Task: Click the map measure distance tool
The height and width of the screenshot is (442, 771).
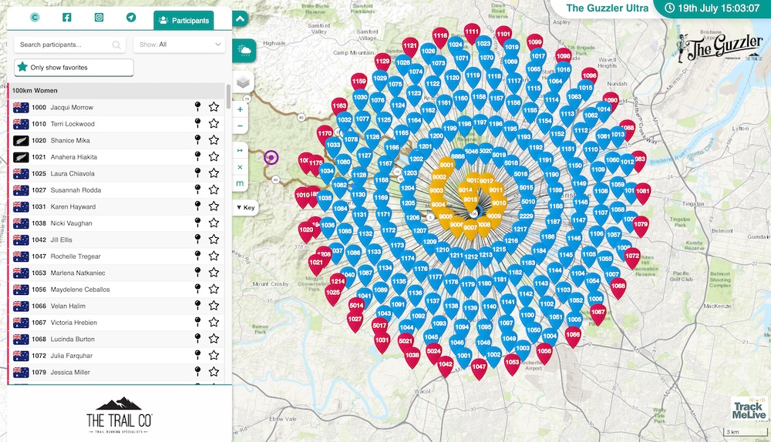Action: coord(240,150)
